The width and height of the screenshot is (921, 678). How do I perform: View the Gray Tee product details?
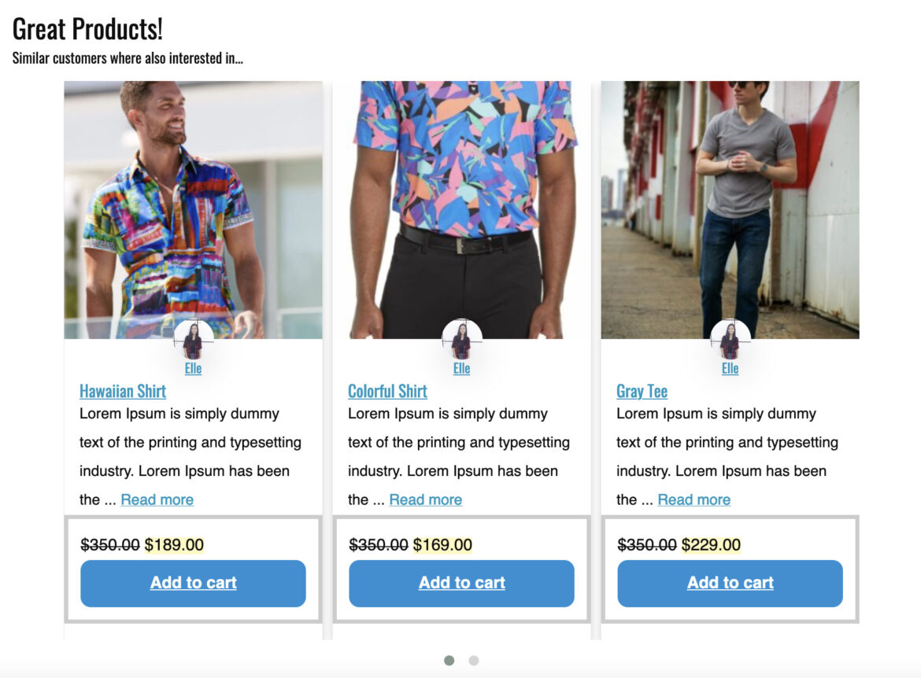[x=642, y=391]
